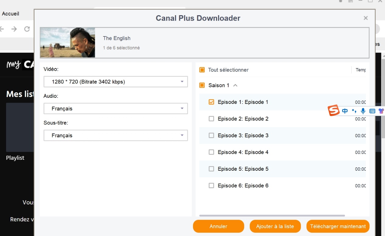Click Télécharger maintenant button
The width and height of the screenshot is (385, 236).
pos(338,226)
